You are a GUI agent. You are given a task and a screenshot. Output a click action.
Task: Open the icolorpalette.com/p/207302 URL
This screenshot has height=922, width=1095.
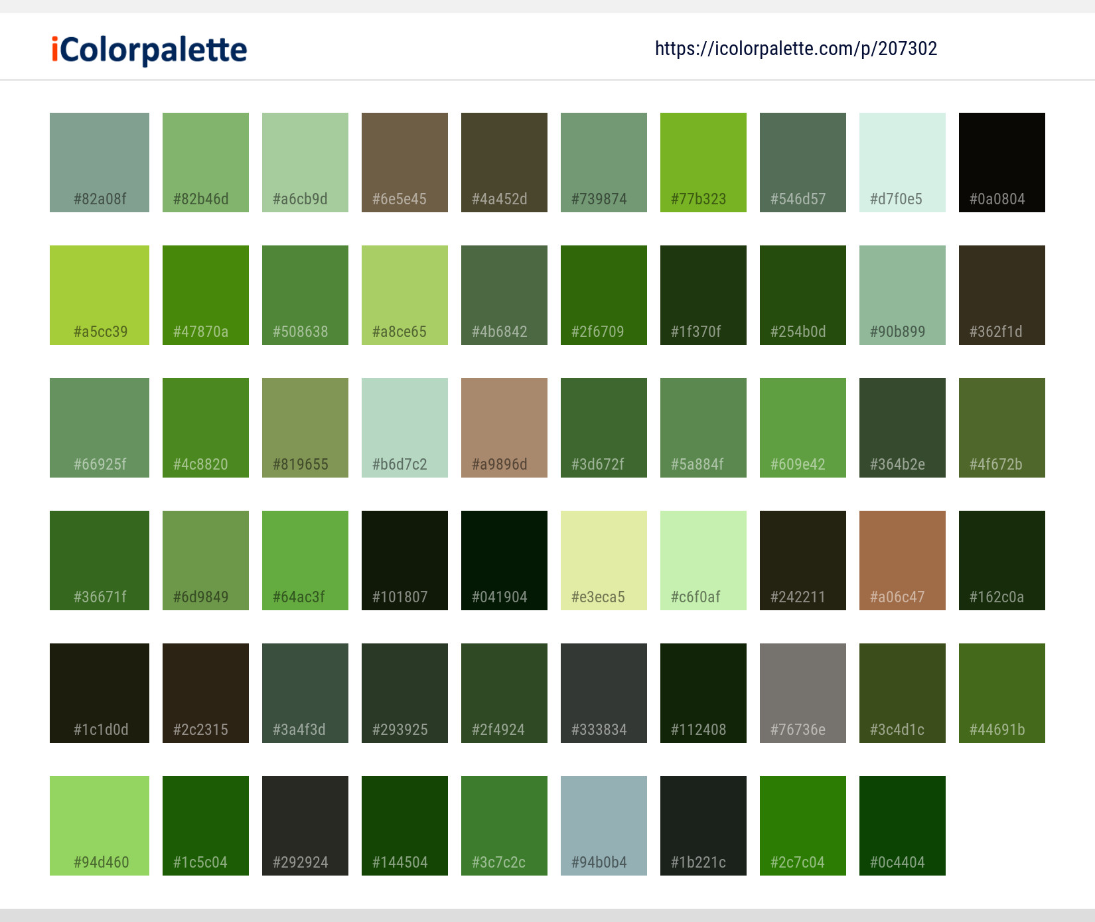(x=796, y=48)
